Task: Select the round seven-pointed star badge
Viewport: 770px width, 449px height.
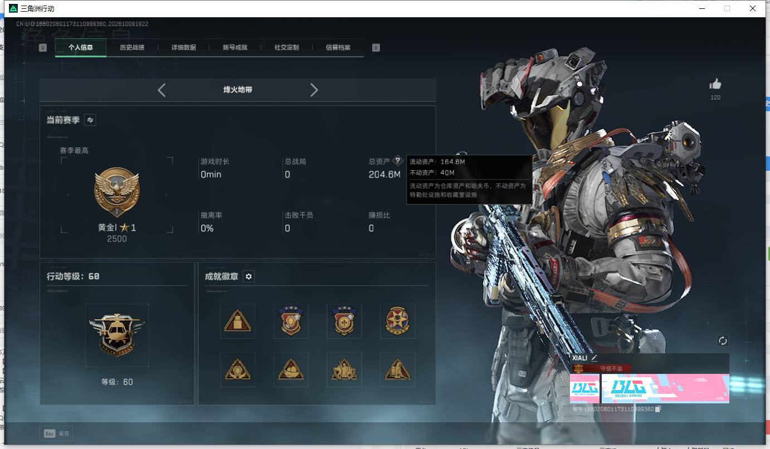Action: pyautogui.click(x=397, y=321)
